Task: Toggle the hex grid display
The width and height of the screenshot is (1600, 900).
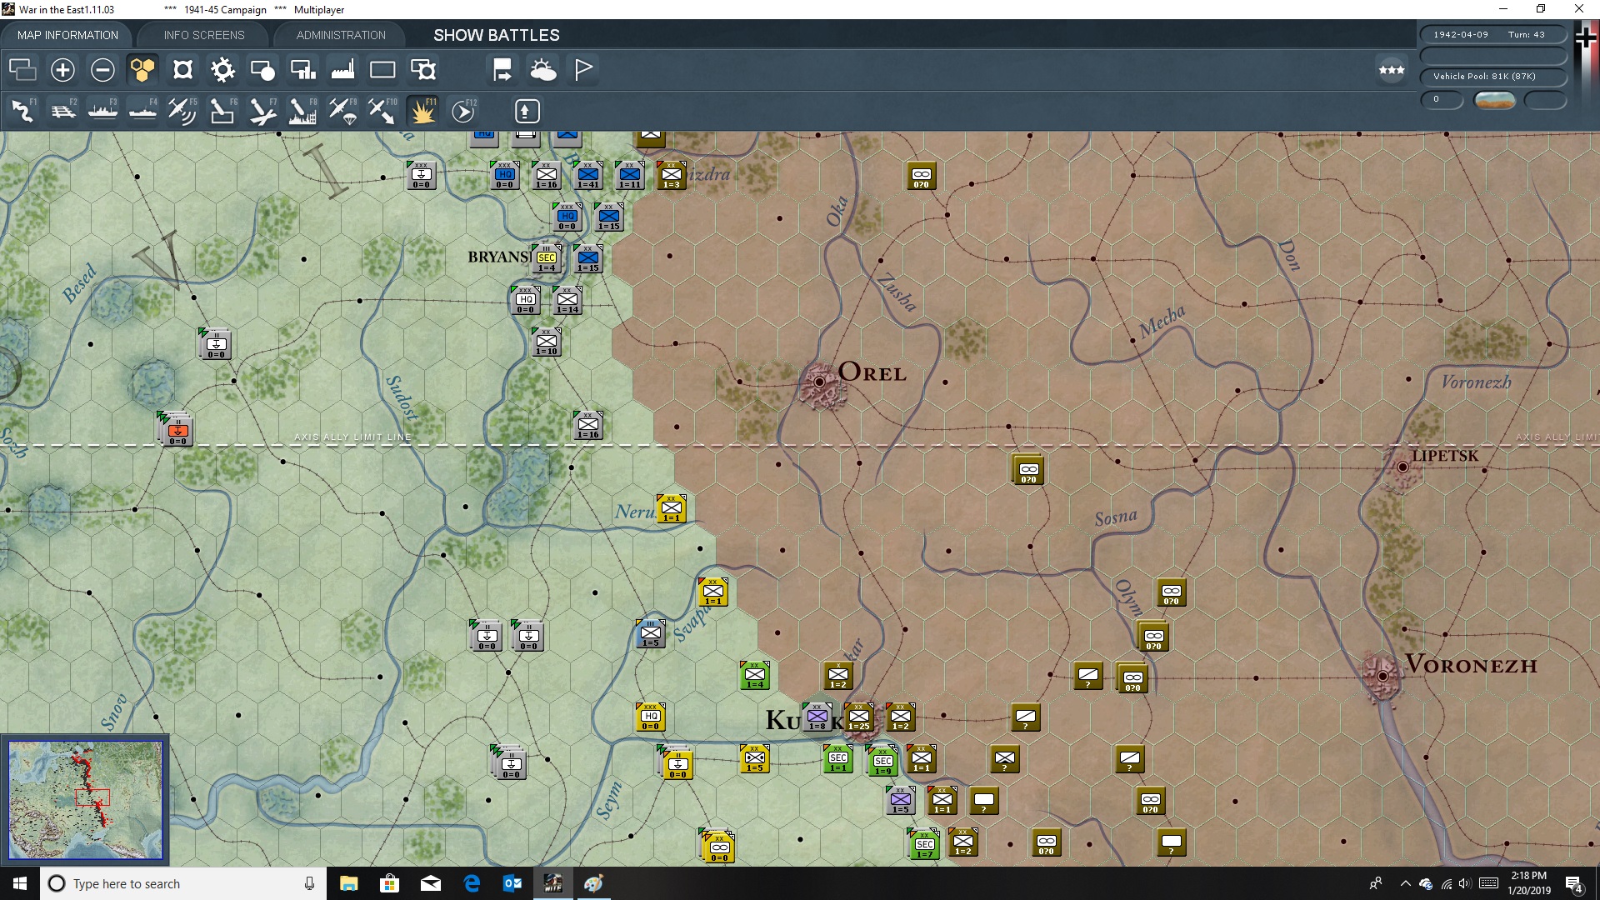Action: 142,70
